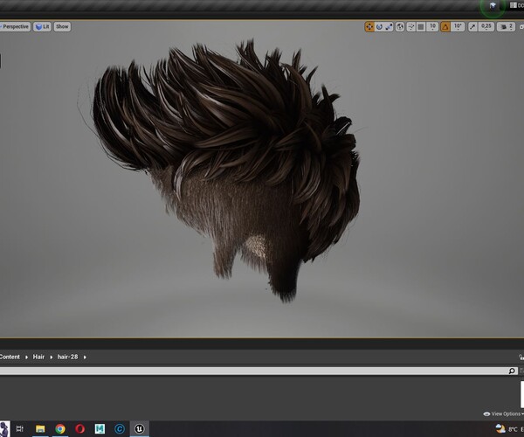Image resolution: width=524 pixels, height=437 pixels.
Task: Open Opera browser from taskbar
Action: coord(79,428)
